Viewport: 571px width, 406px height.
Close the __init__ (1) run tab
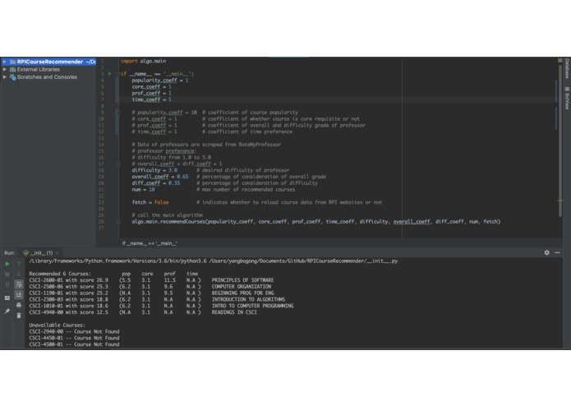click(x=58, y=252)
